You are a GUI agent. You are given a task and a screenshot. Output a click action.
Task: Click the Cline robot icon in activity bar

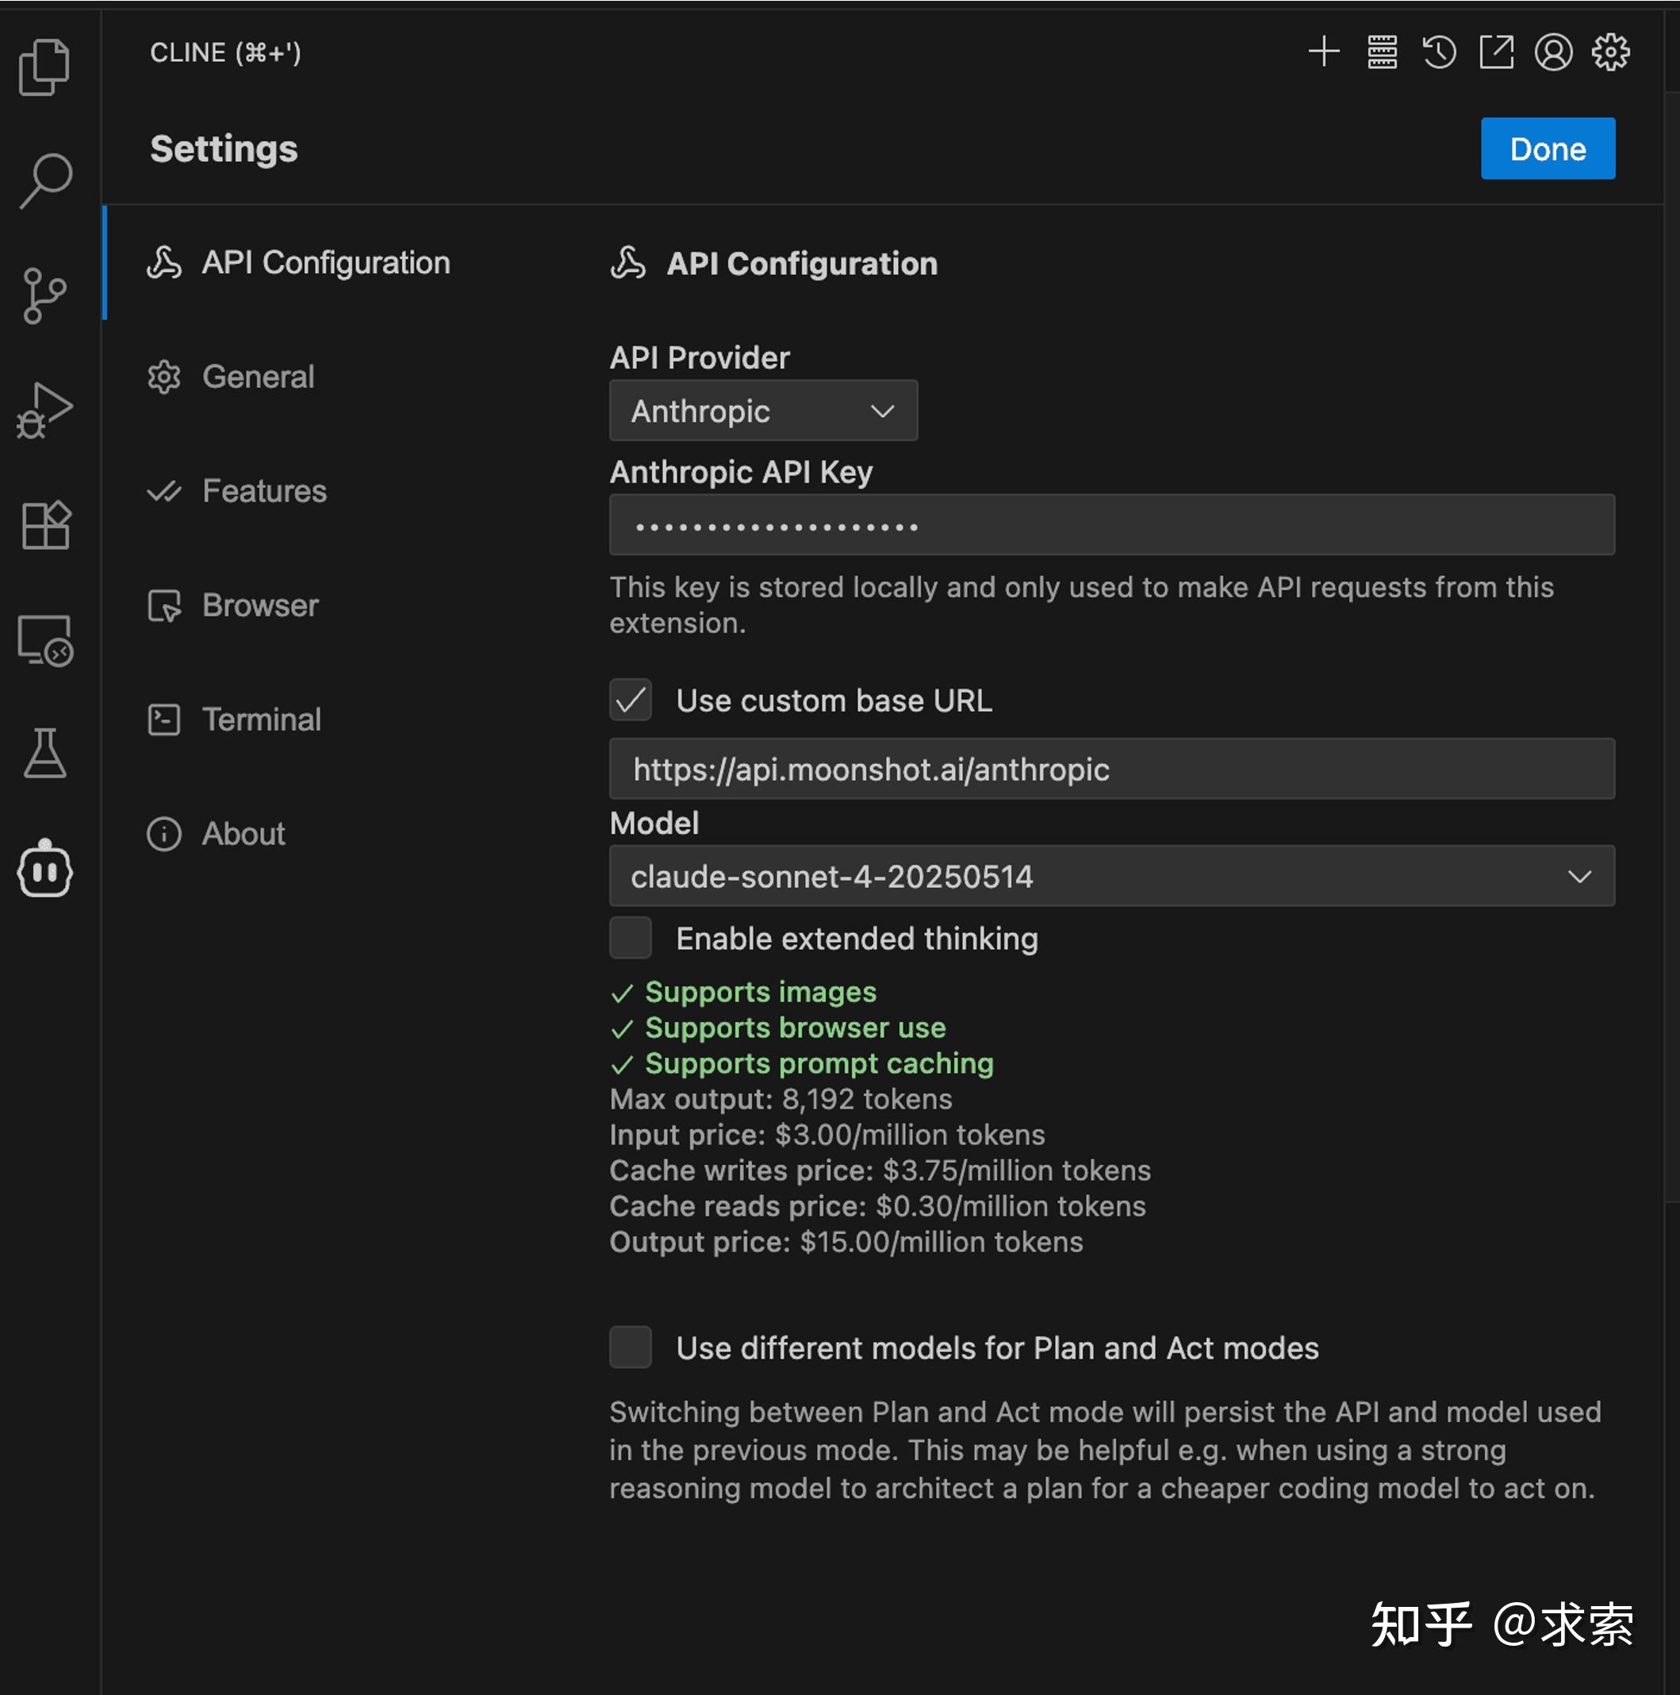coord(44,870)
